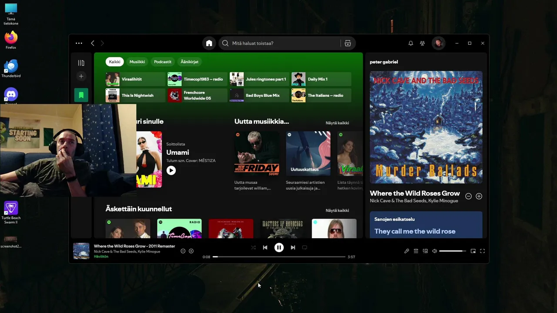Open the Viraalihitit shortcut
557x313 pixels.
coord(135,79)
